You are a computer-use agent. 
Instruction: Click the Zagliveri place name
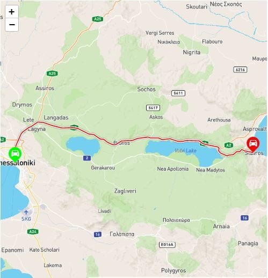coord(125,191)
